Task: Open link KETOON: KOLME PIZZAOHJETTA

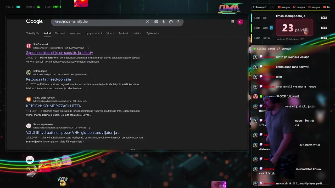Action: pyautogui.click(x=53, y=106)
